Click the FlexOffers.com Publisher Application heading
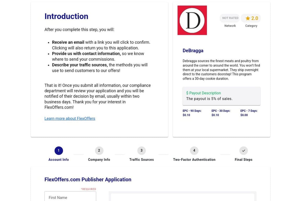301x201 pixels. click(88, 180)
